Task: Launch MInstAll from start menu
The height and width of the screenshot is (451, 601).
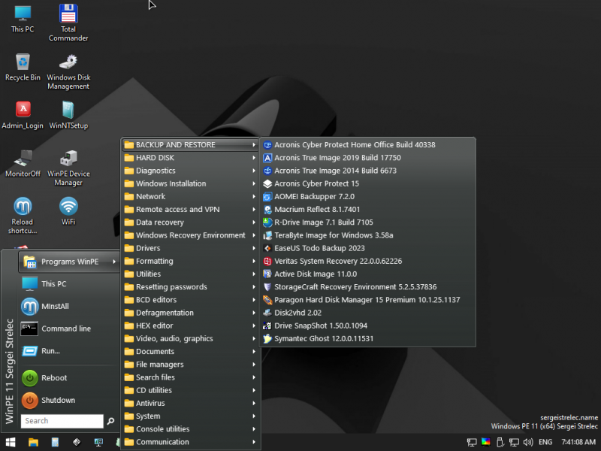Action: pos(69,307)
